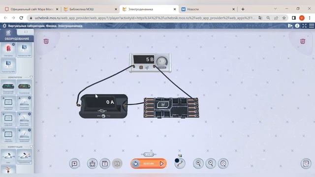Switch to the equipment tab in sidebar
315x177 pixels.
coord(8,32)
